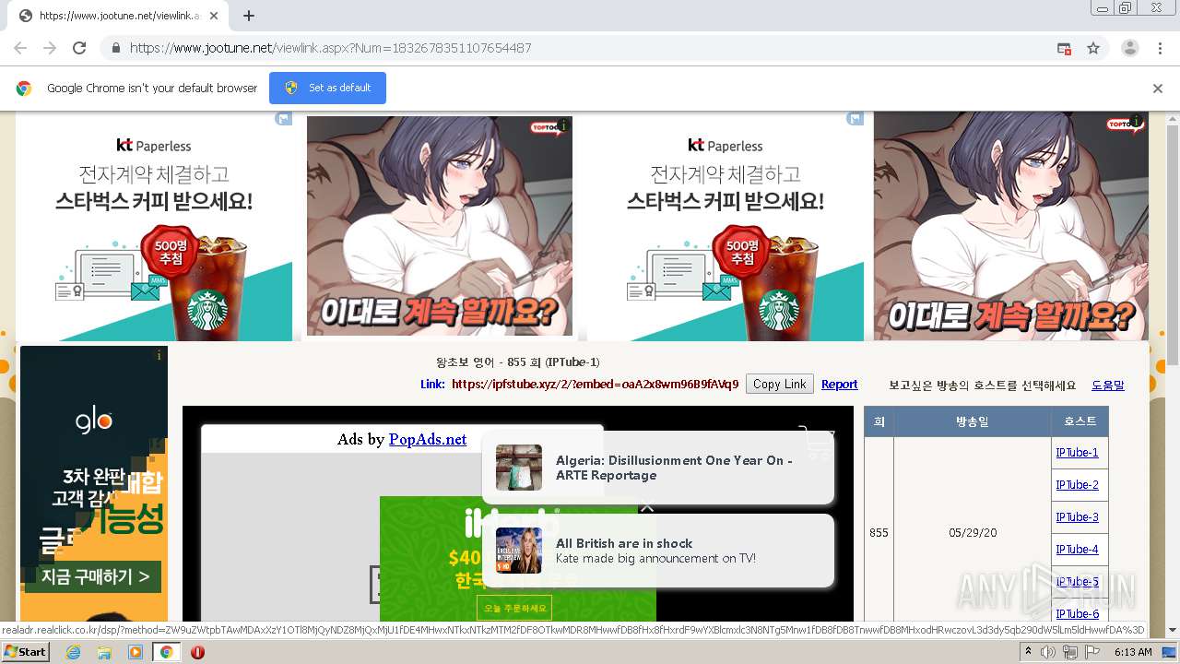View site info via the lock icon
The width and height of the screenshot is (1180, 664).
pyautogui.click(x=115, y=48)
